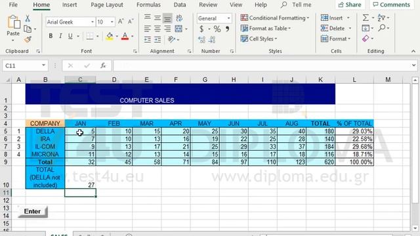The width and height of the screenshot is (420, 236).
Task: Click the Paste clipboard icon
Action: [13, 22]
